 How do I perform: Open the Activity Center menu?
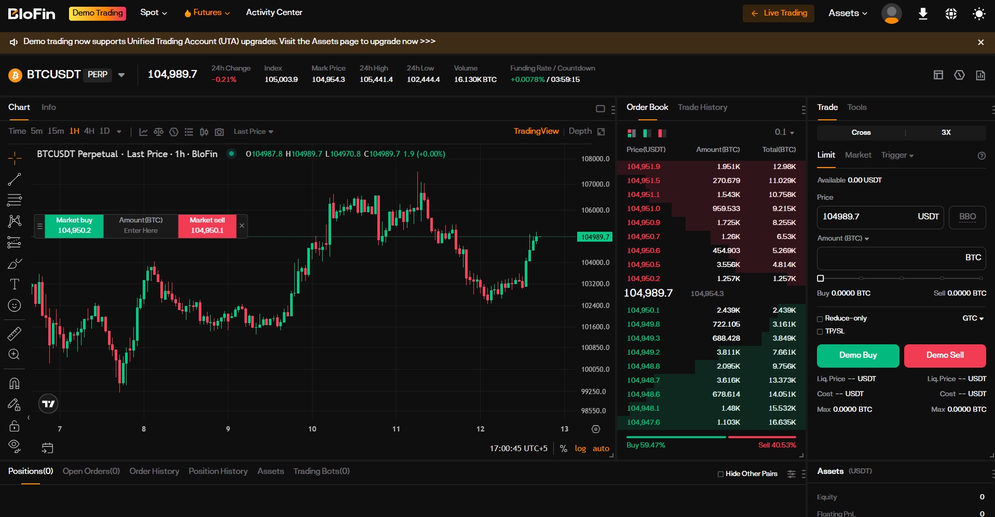(274, 12)
